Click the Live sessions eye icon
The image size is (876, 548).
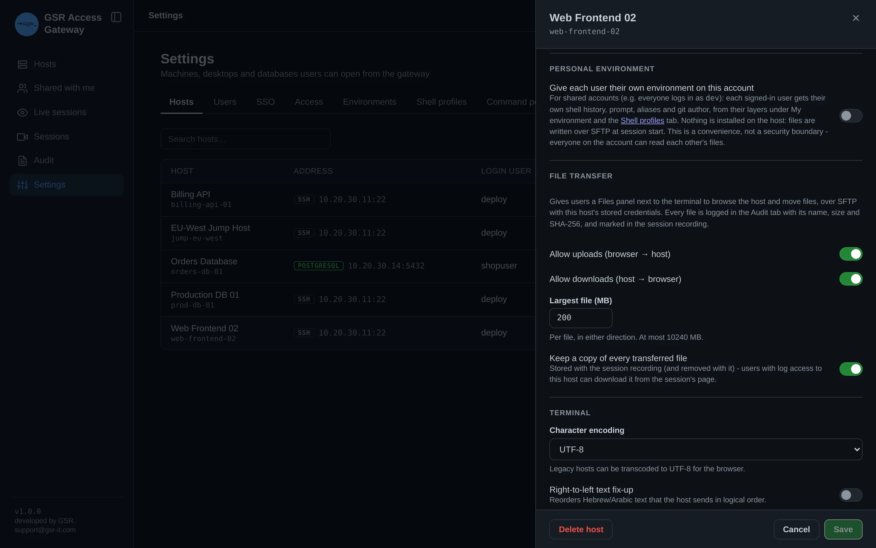[x=22, y=113]
